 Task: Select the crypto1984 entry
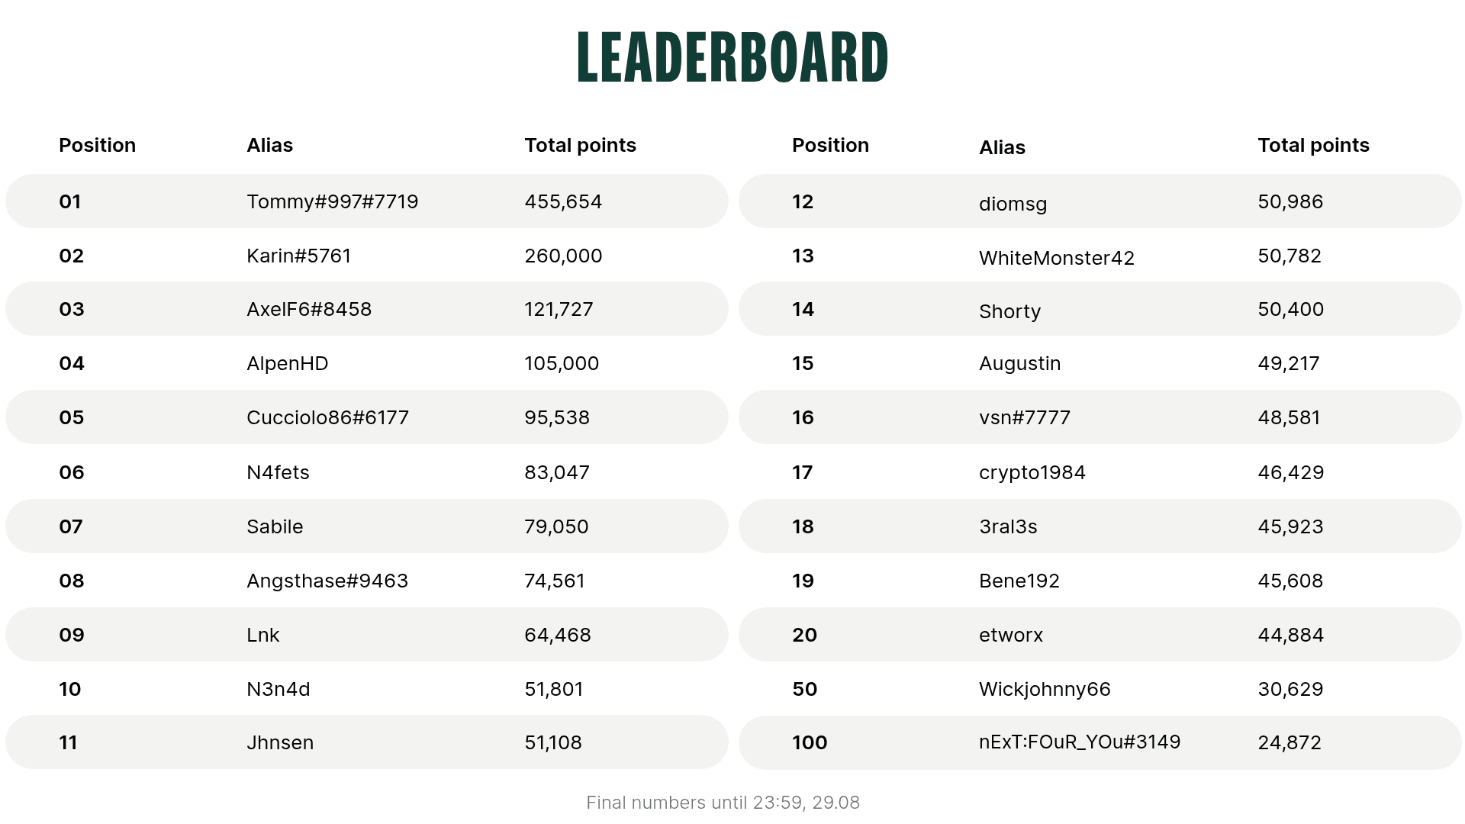point(1100,472)
